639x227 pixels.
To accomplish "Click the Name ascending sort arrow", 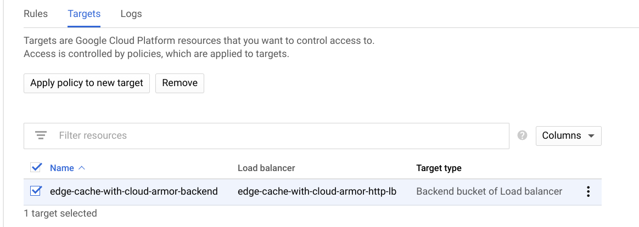I will [x=82, y=168].
